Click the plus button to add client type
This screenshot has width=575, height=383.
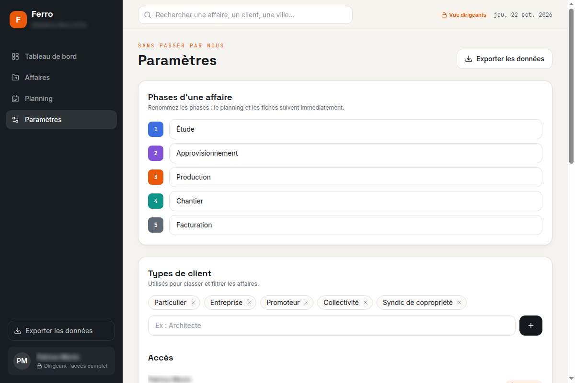point(531,326)
